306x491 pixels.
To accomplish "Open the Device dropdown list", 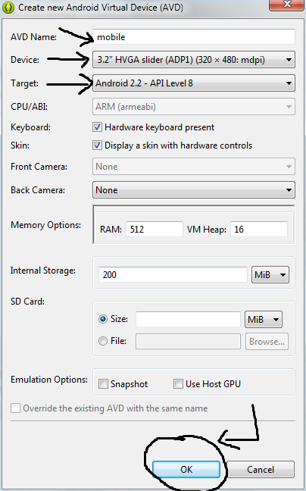I will (194, 60).
